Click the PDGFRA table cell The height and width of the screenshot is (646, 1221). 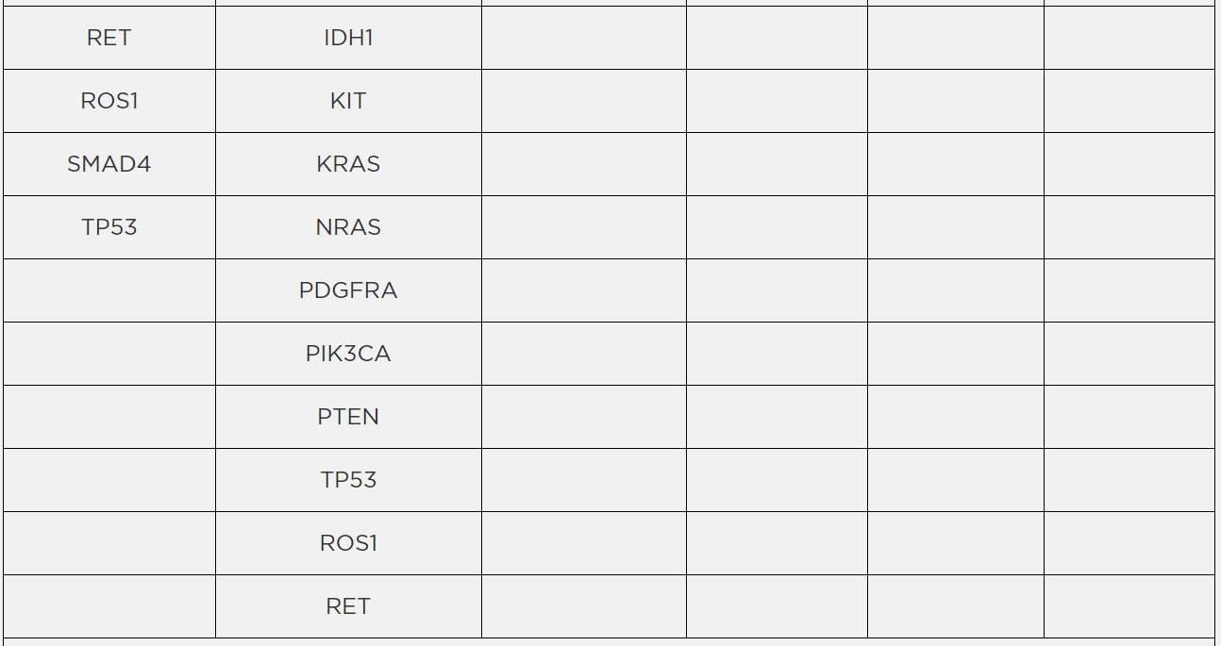(348, 290)
